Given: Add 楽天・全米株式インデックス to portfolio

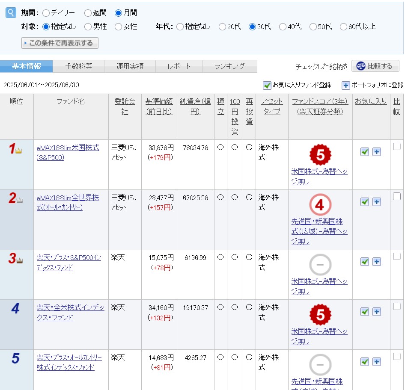Looking at the screenshot, I should pos(377,312).
